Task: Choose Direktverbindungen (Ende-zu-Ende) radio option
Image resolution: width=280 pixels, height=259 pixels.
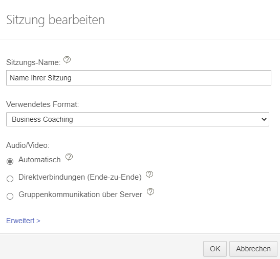Action: (x=10, y=179)
